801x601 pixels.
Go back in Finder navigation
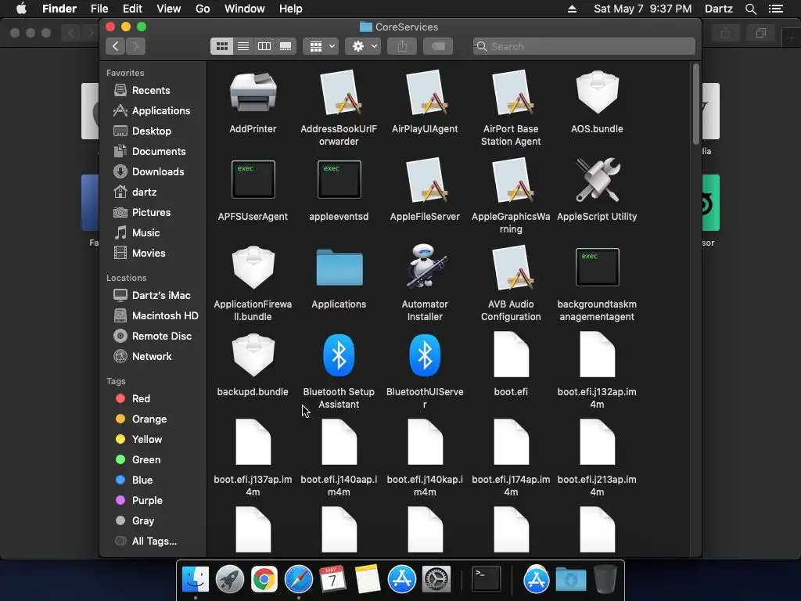[x=116, y=46]
